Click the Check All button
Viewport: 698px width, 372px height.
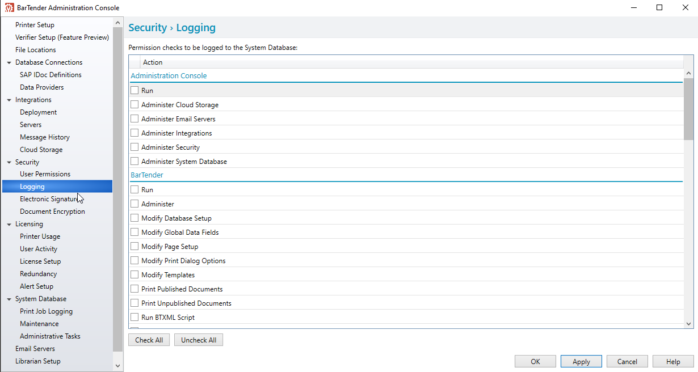pos(149,340)
